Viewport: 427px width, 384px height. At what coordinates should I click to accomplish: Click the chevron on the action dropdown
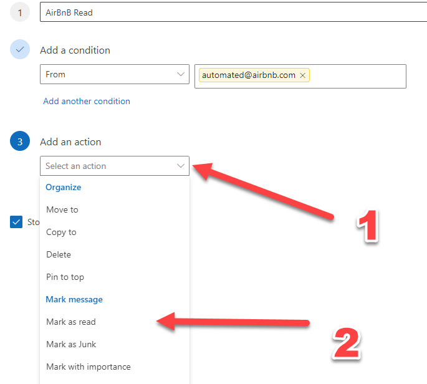point(181,166)
